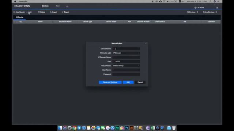
Task: Launch Google Chrome from the dock
Action: point(74,128)
